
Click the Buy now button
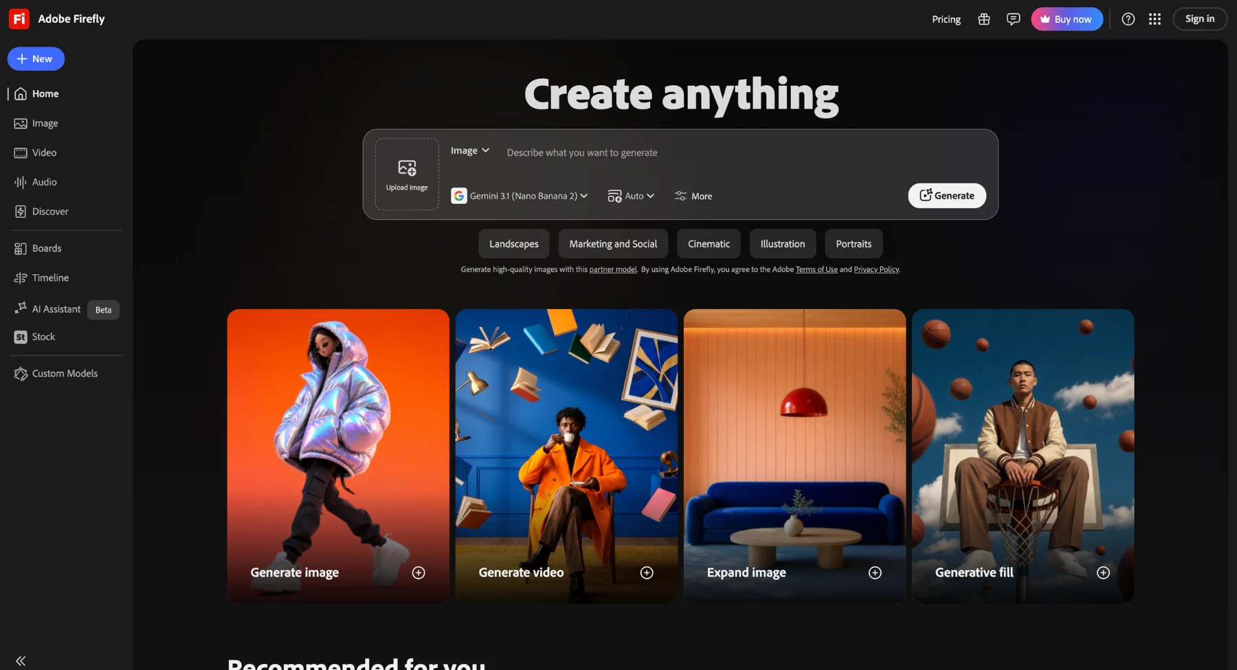(1067, 19)
